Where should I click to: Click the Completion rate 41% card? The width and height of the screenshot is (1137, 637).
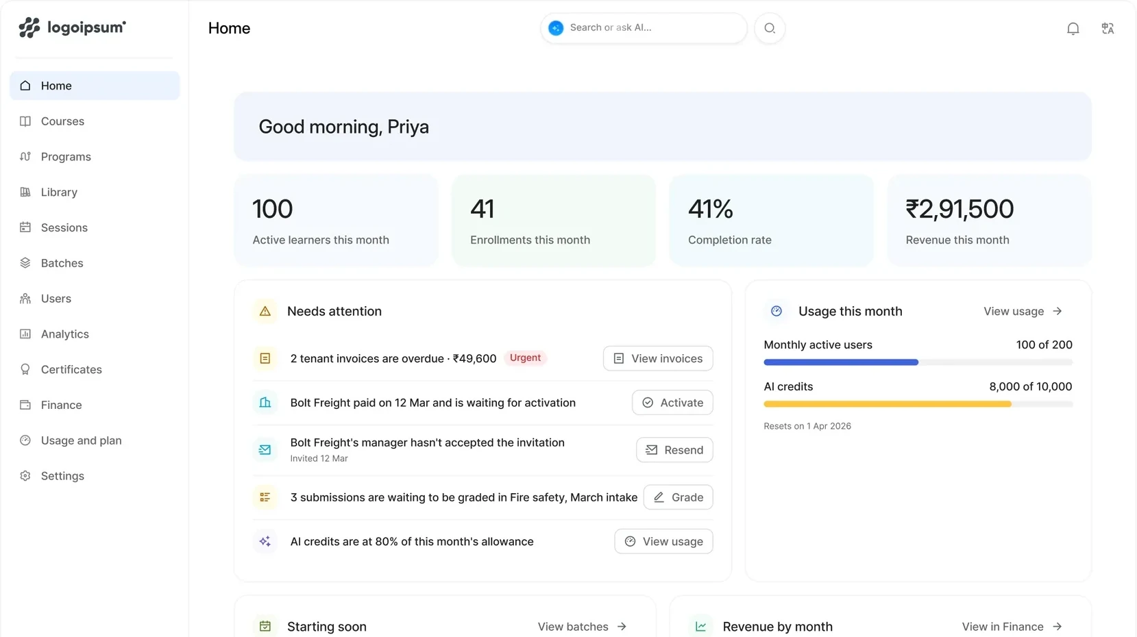coord(771,221)
